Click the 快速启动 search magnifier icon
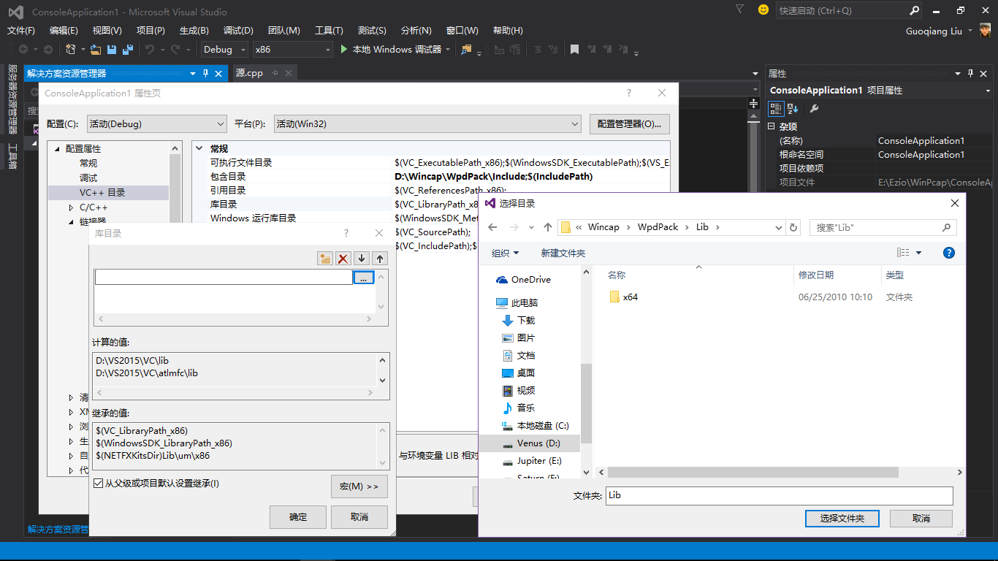Screen dimensions: 998x561 (915, 10)
